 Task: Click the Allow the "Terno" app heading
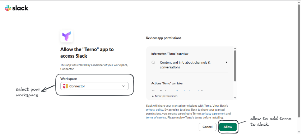(87, 53)
